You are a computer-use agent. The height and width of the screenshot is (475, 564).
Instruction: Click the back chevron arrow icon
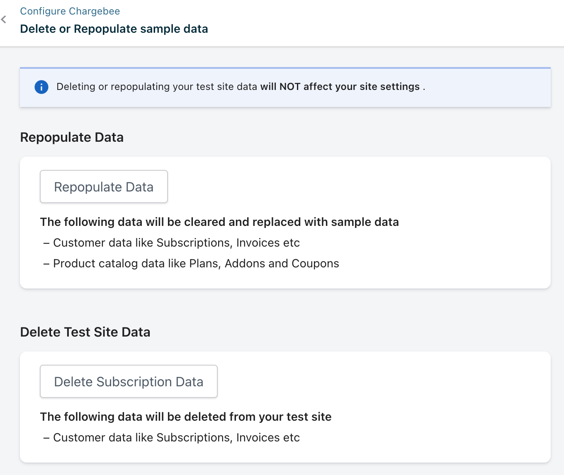(x=4, y=19)
